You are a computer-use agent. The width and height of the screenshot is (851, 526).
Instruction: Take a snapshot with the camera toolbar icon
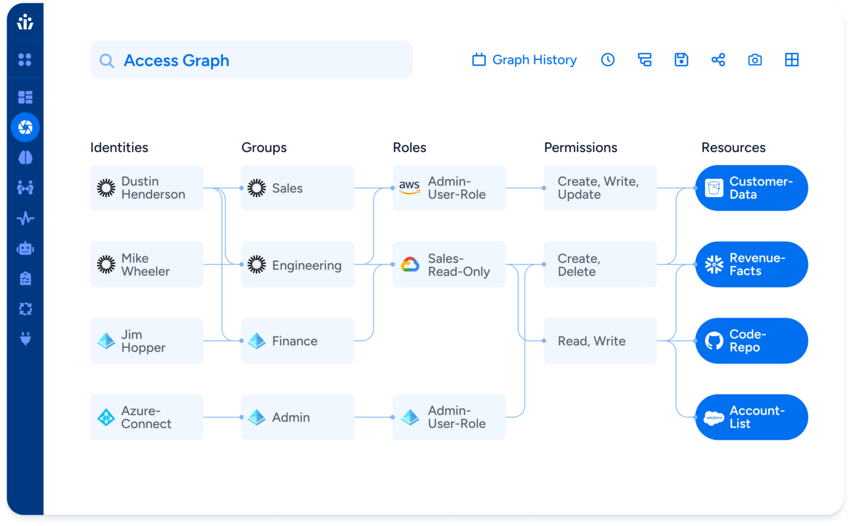755,59
